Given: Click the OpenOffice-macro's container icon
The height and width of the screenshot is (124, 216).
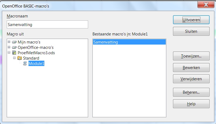Looking at the screenshot, I should coord(14,48).
